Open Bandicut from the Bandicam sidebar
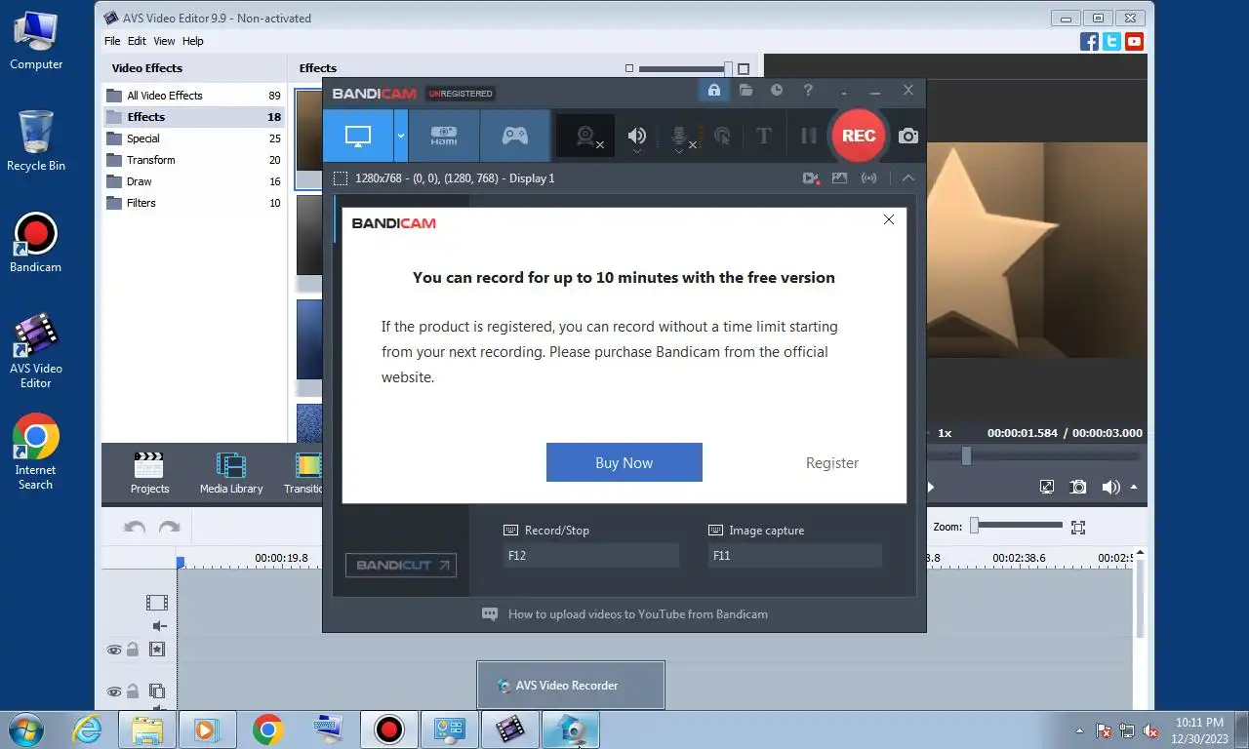The width and height of the screenshot is (1249, 749). coord(401,565)
